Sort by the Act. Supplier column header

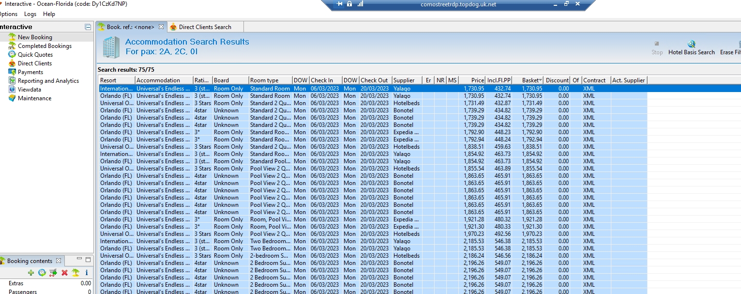click(x=629, y=80)
